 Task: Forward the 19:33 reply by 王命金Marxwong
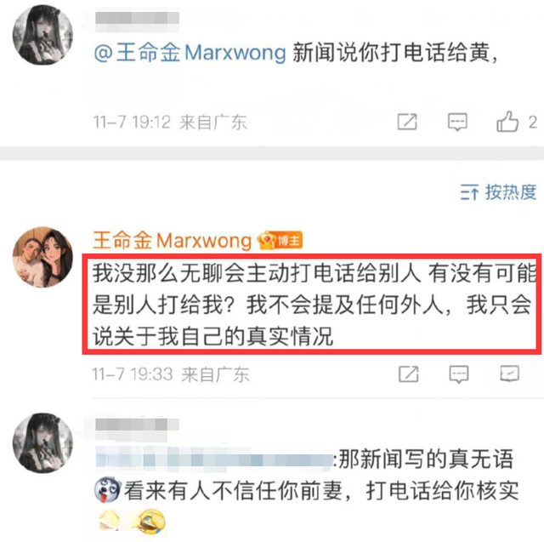click(408, 374)
